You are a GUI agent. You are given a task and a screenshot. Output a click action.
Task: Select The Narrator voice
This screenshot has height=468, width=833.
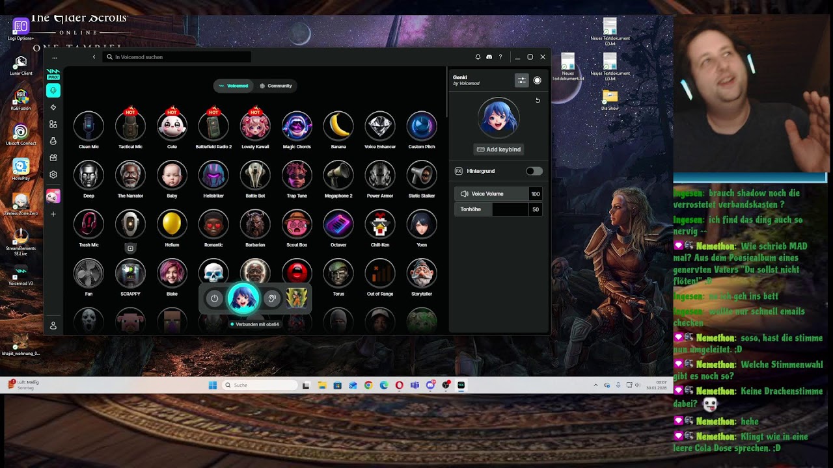click(x=130, y=175)
